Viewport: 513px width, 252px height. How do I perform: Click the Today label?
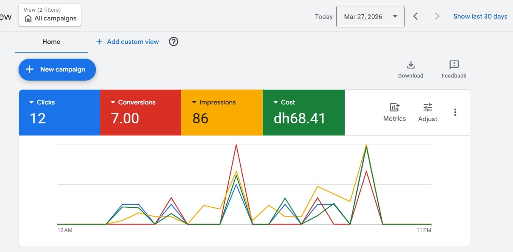[x=324, y=17]
